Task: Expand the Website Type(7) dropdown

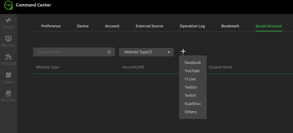Action: 146,52
